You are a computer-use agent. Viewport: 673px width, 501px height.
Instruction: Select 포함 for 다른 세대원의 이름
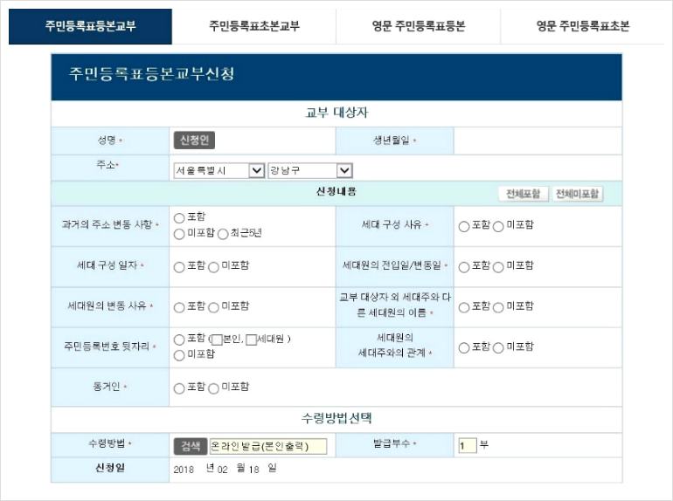[x=463, y=307]
